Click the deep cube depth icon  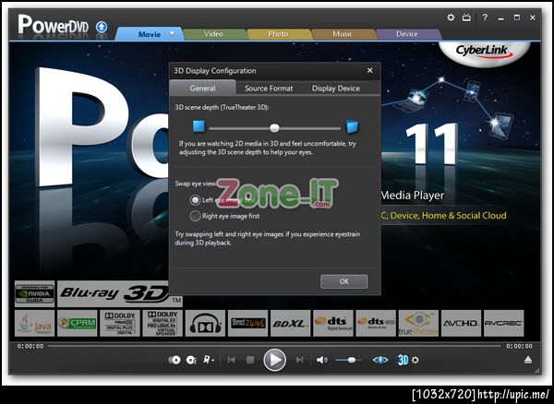352,126
